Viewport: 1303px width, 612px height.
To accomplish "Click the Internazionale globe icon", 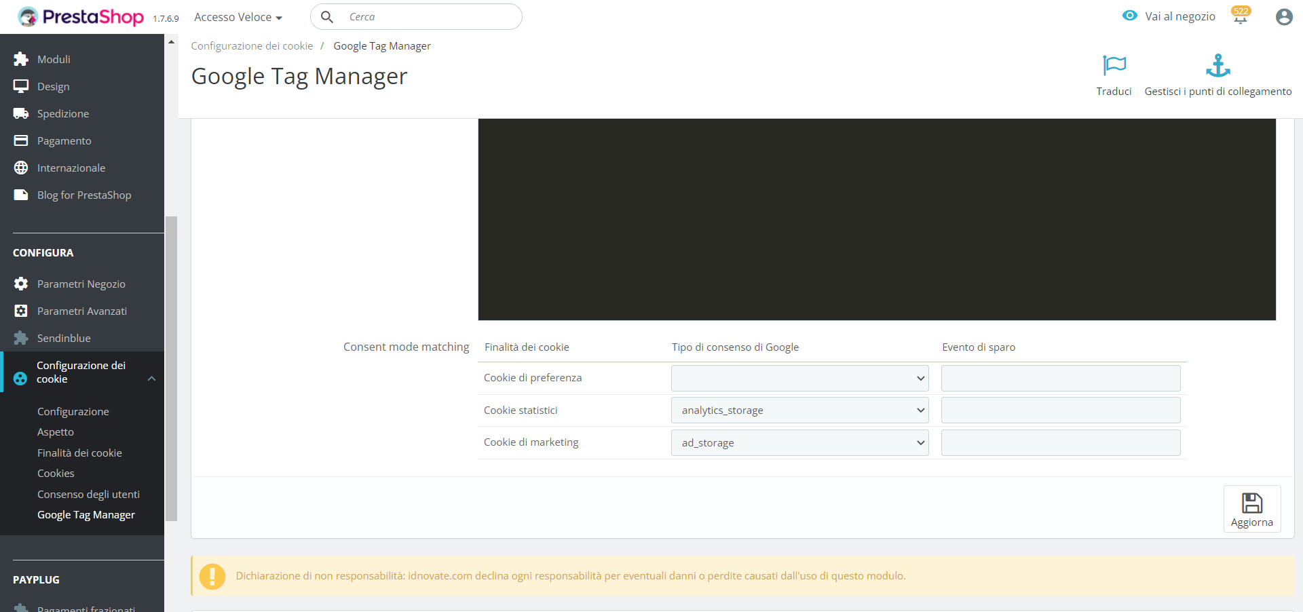I will click(x=21, y=168).
